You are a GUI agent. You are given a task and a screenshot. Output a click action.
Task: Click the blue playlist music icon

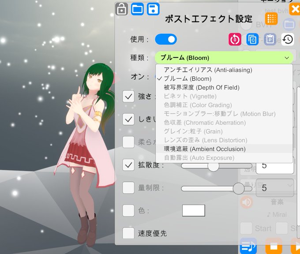(x=248, y=246)
